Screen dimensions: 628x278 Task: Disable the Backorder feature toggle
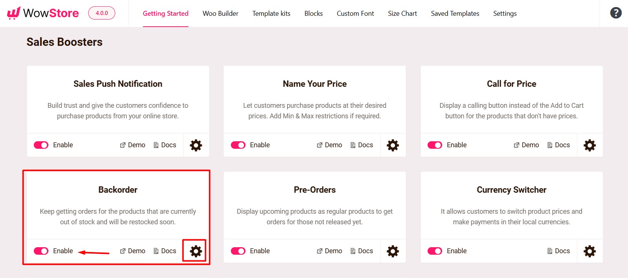[x=41, y=251]
